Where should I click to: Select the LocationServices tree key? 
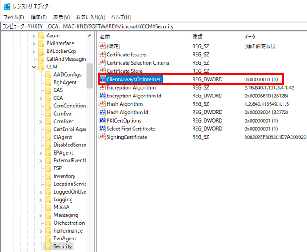pyautogui.click(x=70, y=184)
